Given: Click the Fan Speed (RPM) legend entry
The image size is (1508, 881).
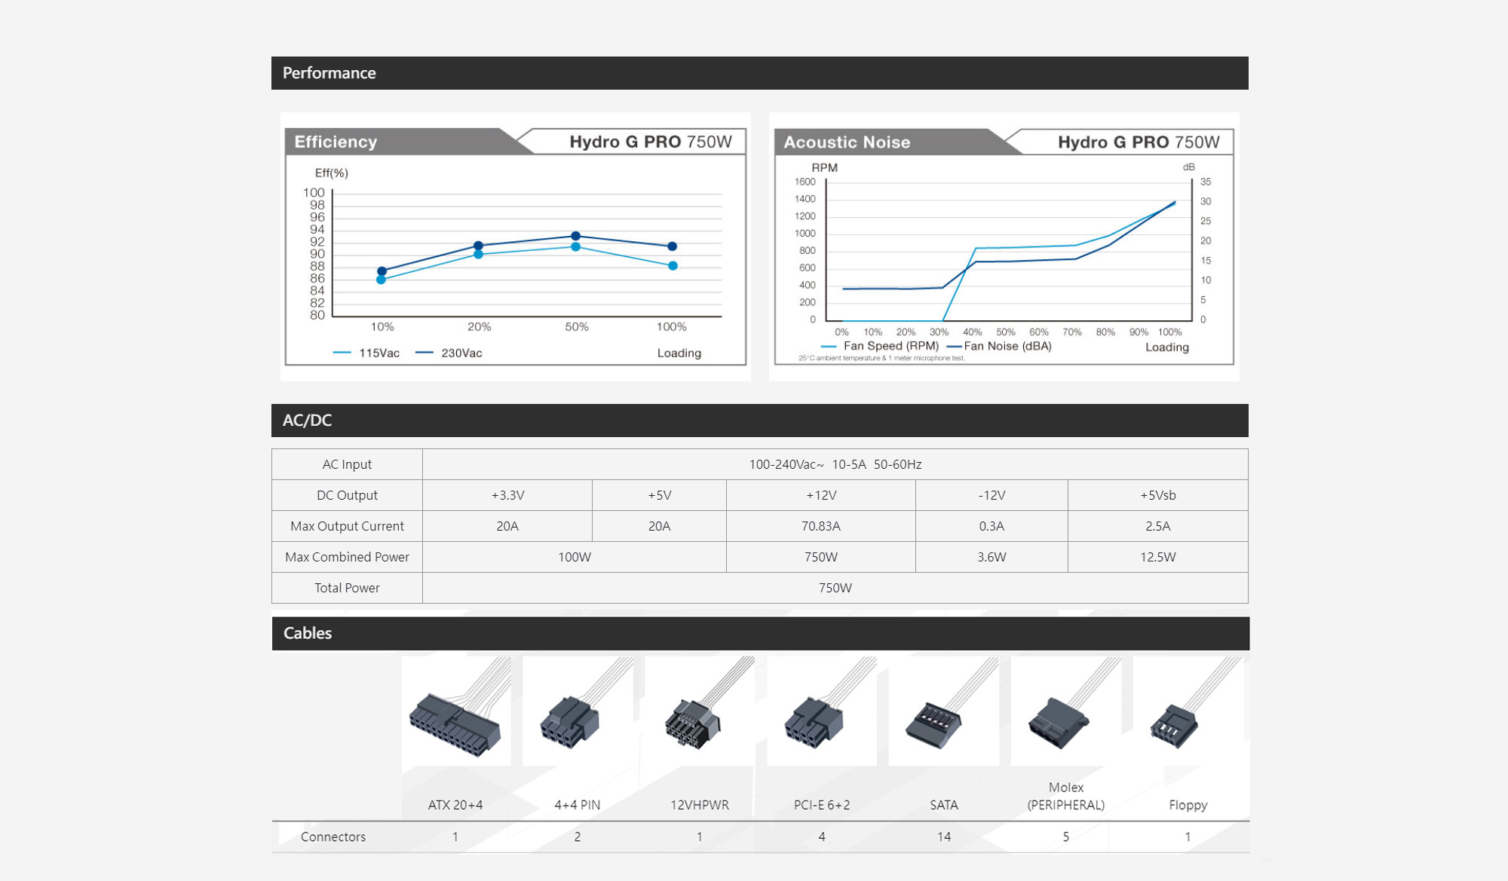Looking at the screenshot, I should pos(880,346).
